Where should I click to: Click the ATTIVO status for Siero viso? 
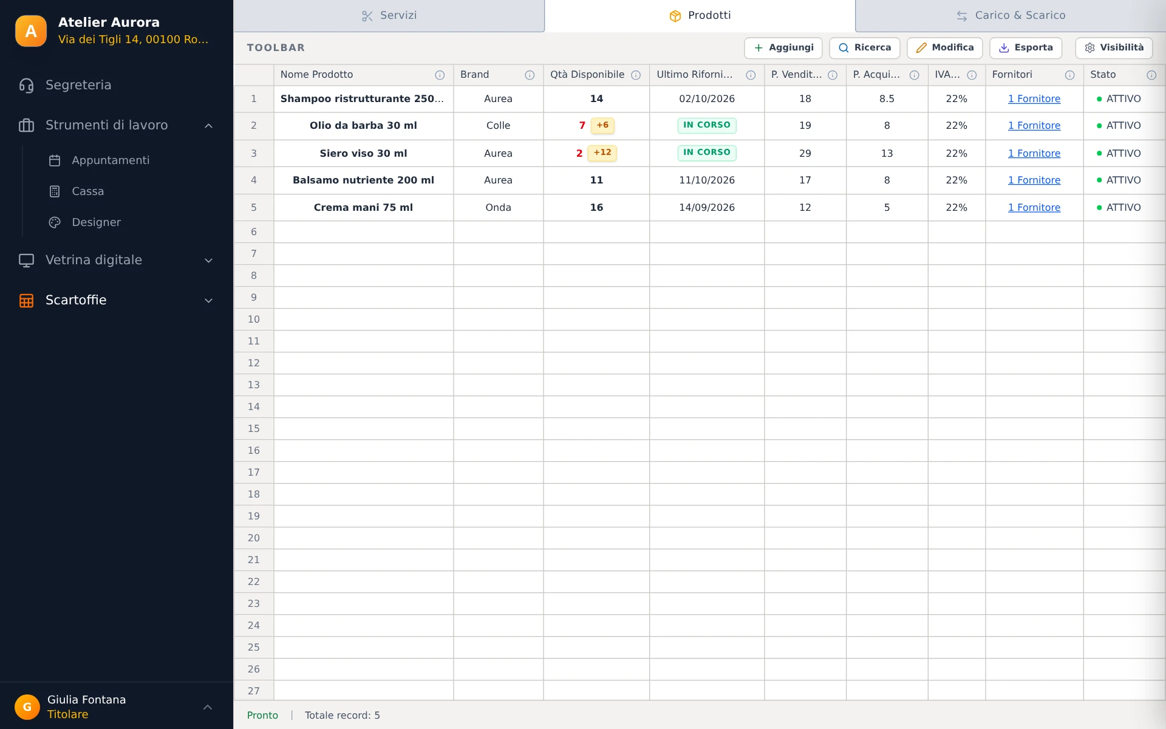click(1119, 153)
